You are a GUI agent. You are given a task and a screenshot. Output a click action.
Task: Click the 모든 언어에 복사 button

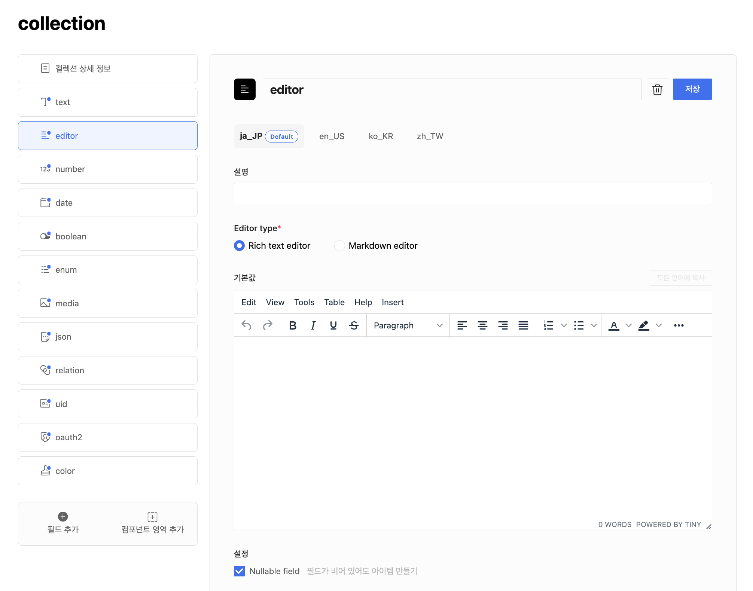(681, 278)
